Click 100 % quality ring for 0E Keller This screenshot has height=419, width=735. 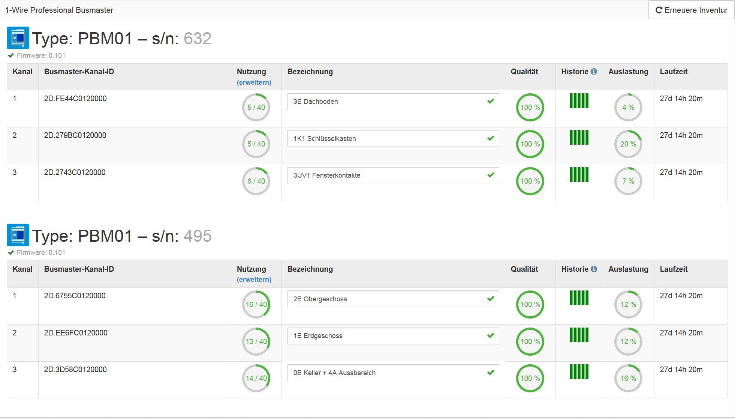click(530, 378)
